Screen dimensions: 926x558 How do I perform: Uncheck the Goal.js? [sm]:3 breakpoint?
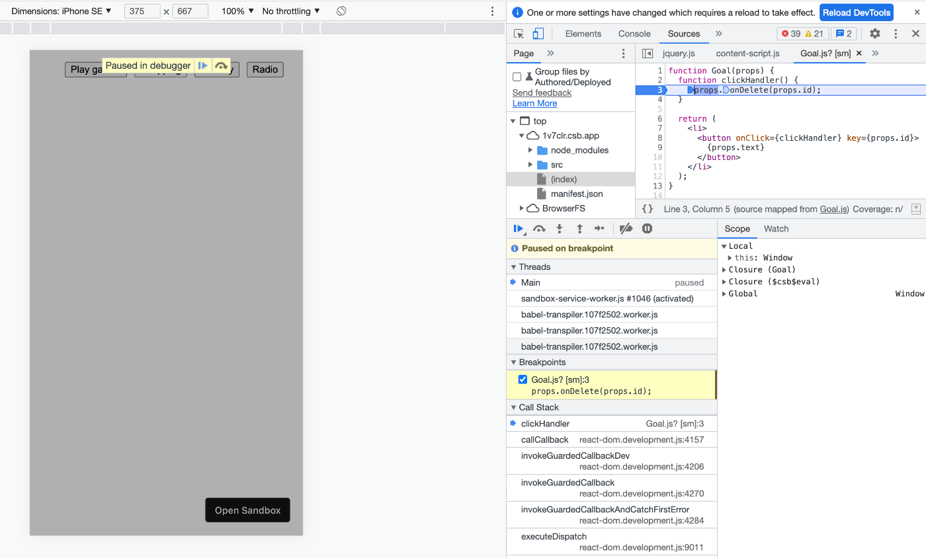[x=523, y=379]
